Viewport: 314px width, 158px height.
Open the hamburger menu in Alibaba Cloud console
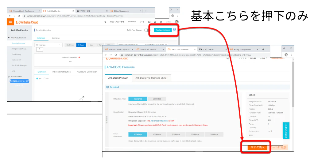(x=10, y=22)
